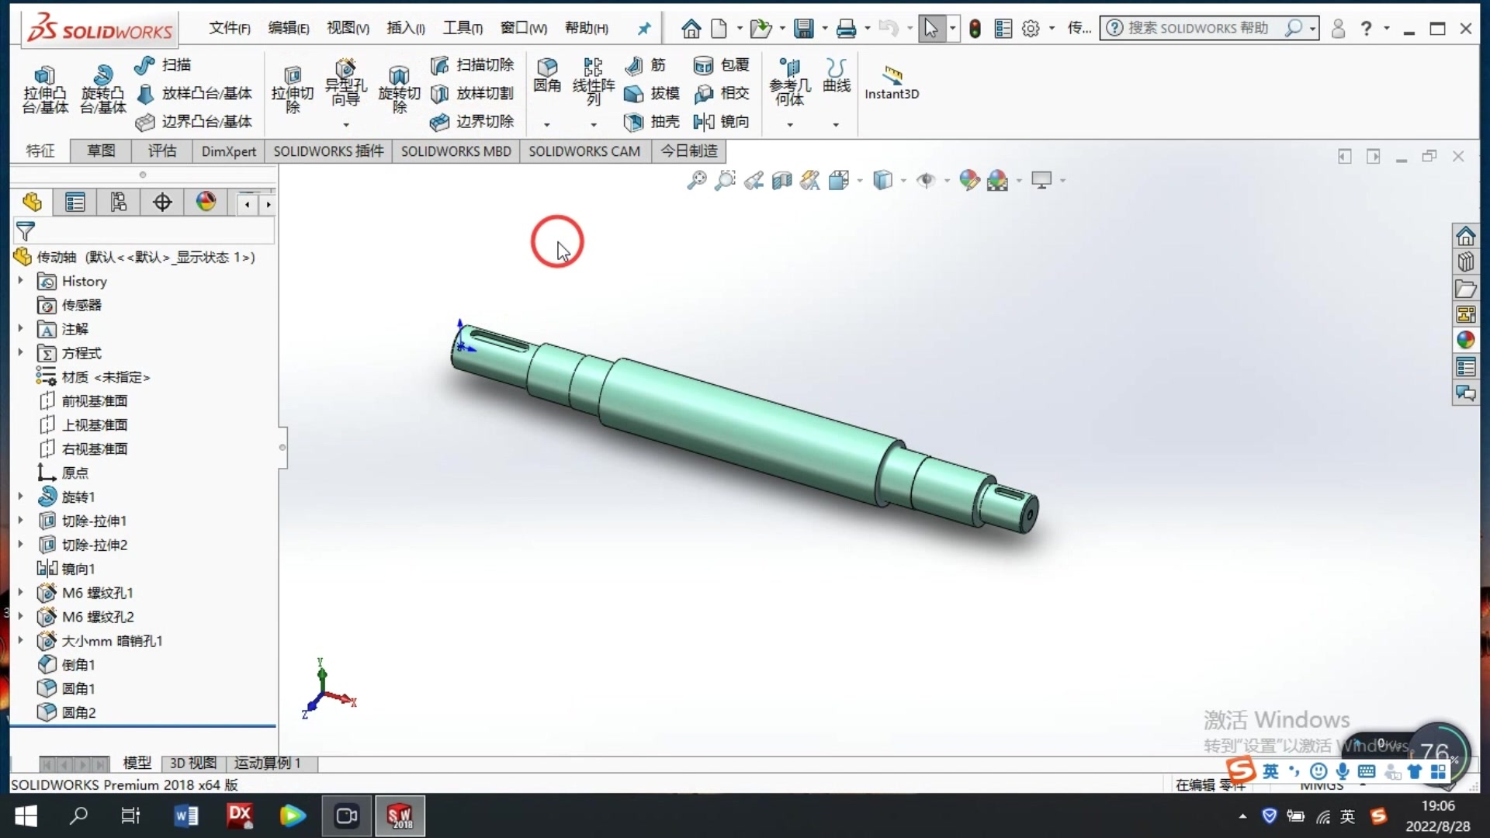This screenshot has width=1490, height=838.
Task: Expand the M6 螺纹孔1 feature node
Action: point(20,593)
